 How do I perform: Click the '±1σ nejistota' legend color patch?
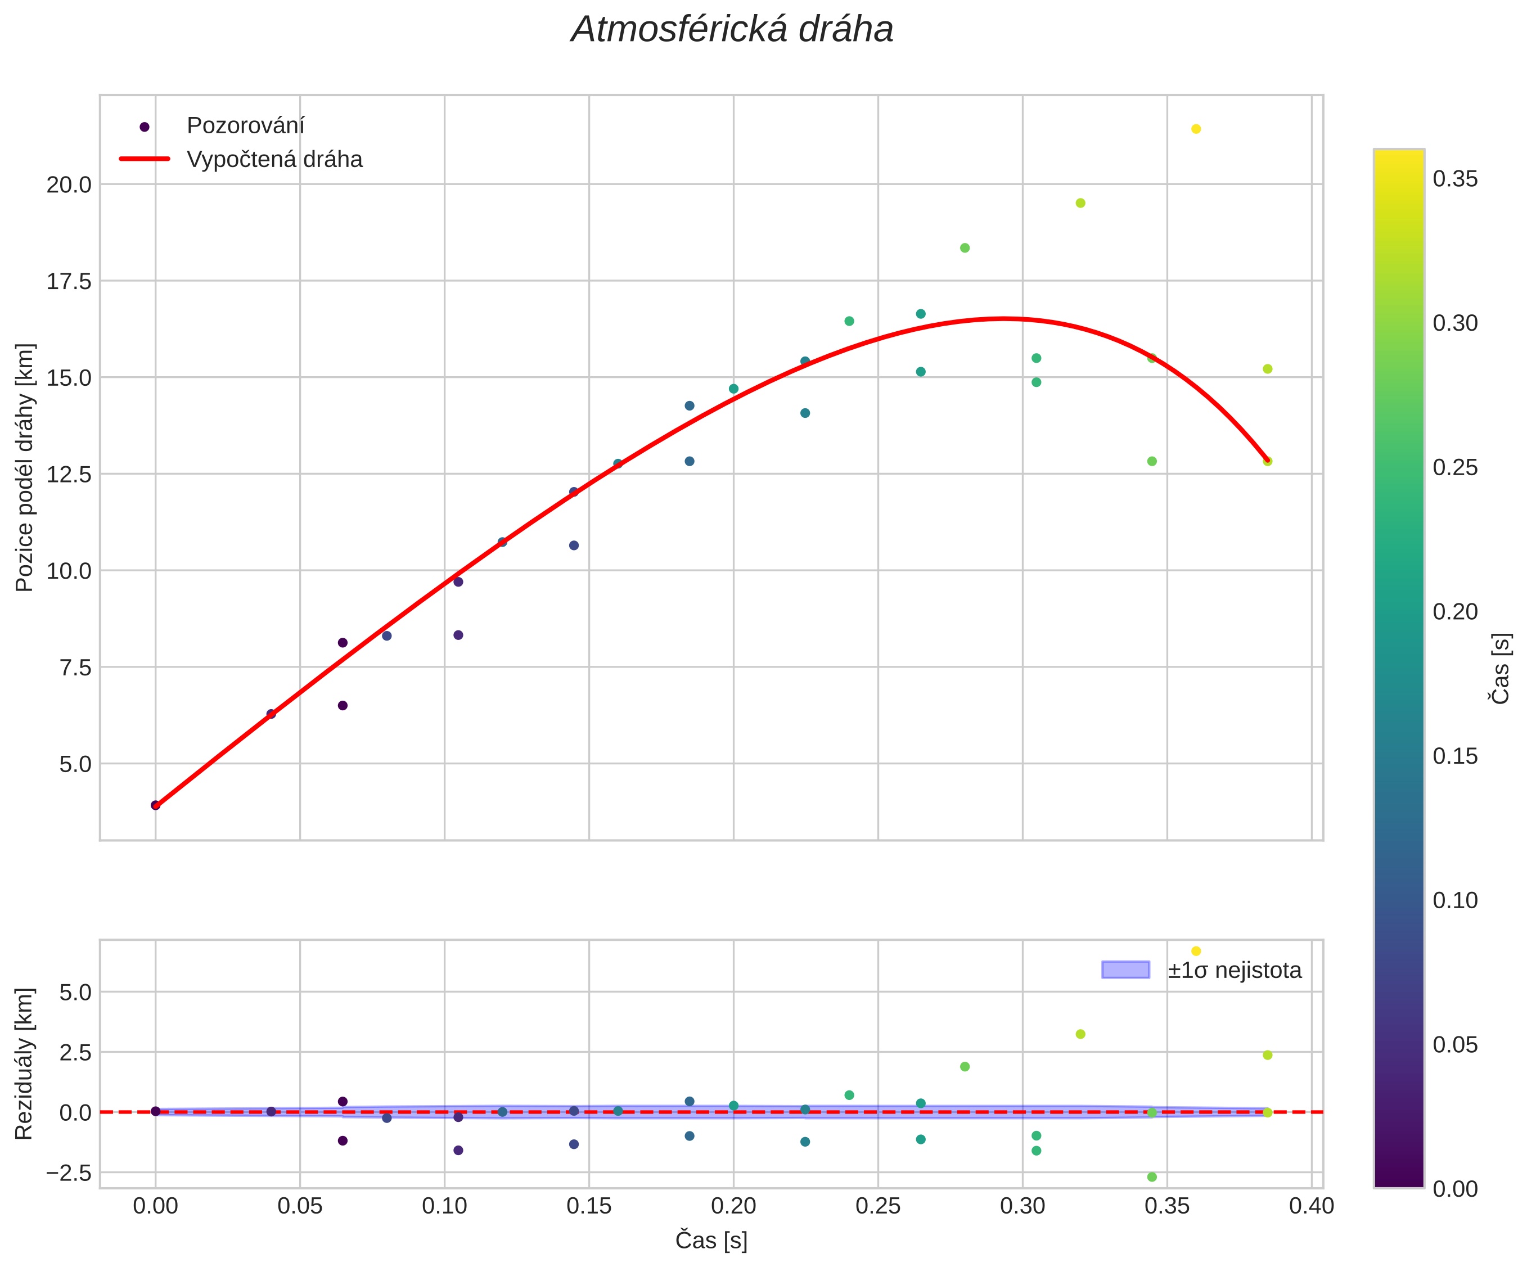(1125, 970)
